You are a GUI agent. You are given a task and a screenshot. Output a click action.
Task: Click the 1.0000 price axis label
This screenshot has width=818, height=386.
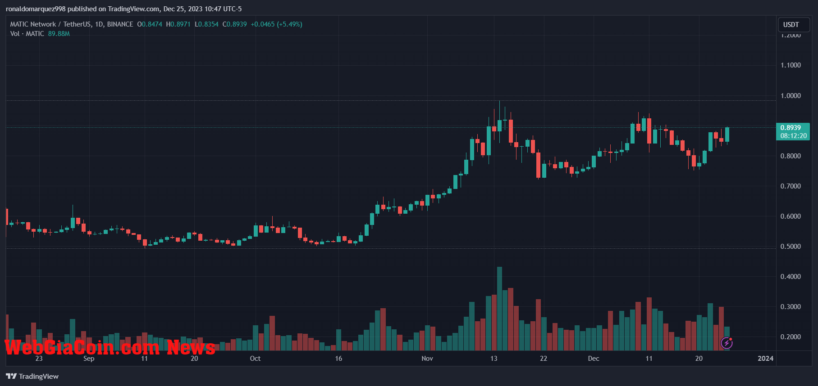tap(791, 96)
